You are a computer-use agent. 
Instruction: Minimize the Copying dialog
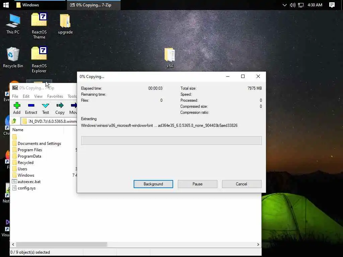point(228,76)
